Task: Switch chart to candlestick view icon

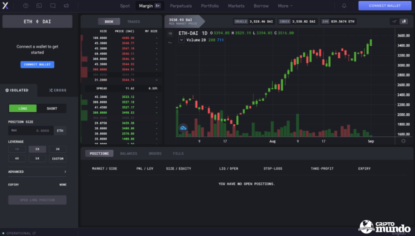Action: [x=404, y=21]
